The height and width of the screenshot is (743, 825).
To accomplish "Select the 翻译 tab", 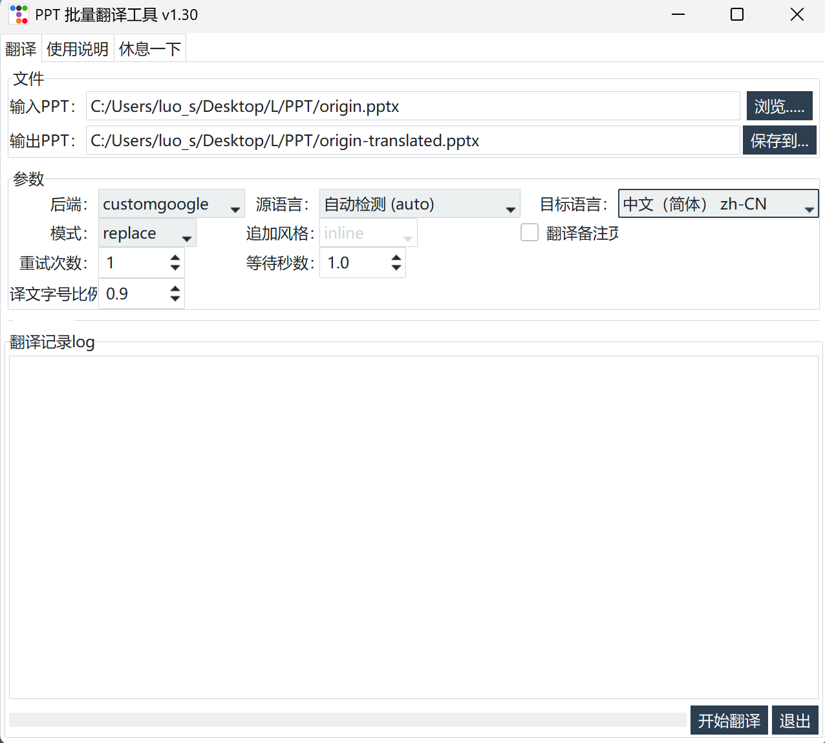I will [21, 49].
